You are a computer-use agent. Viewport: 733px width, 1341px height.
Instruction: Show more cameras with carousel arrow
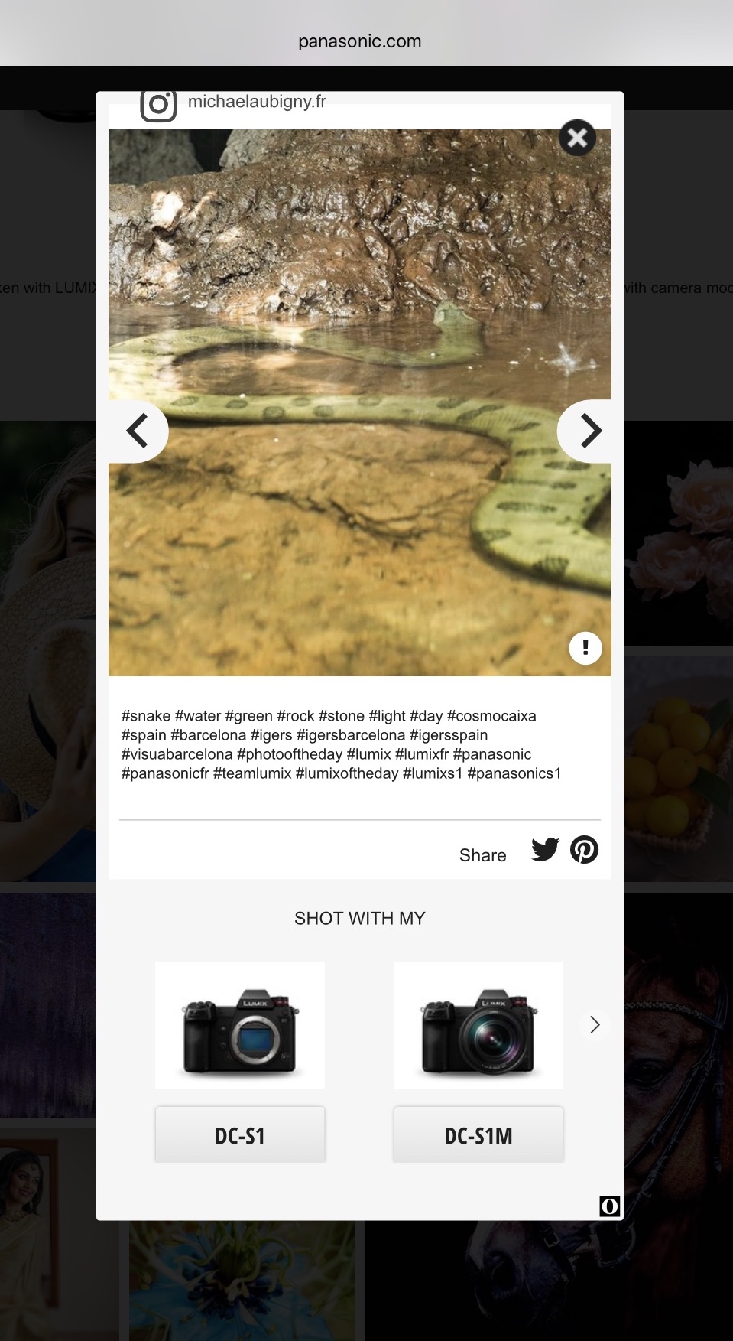595,1024
